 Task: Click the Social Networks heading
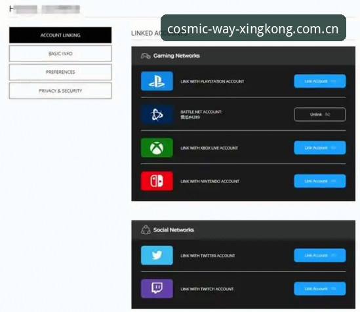pos(174,230)
